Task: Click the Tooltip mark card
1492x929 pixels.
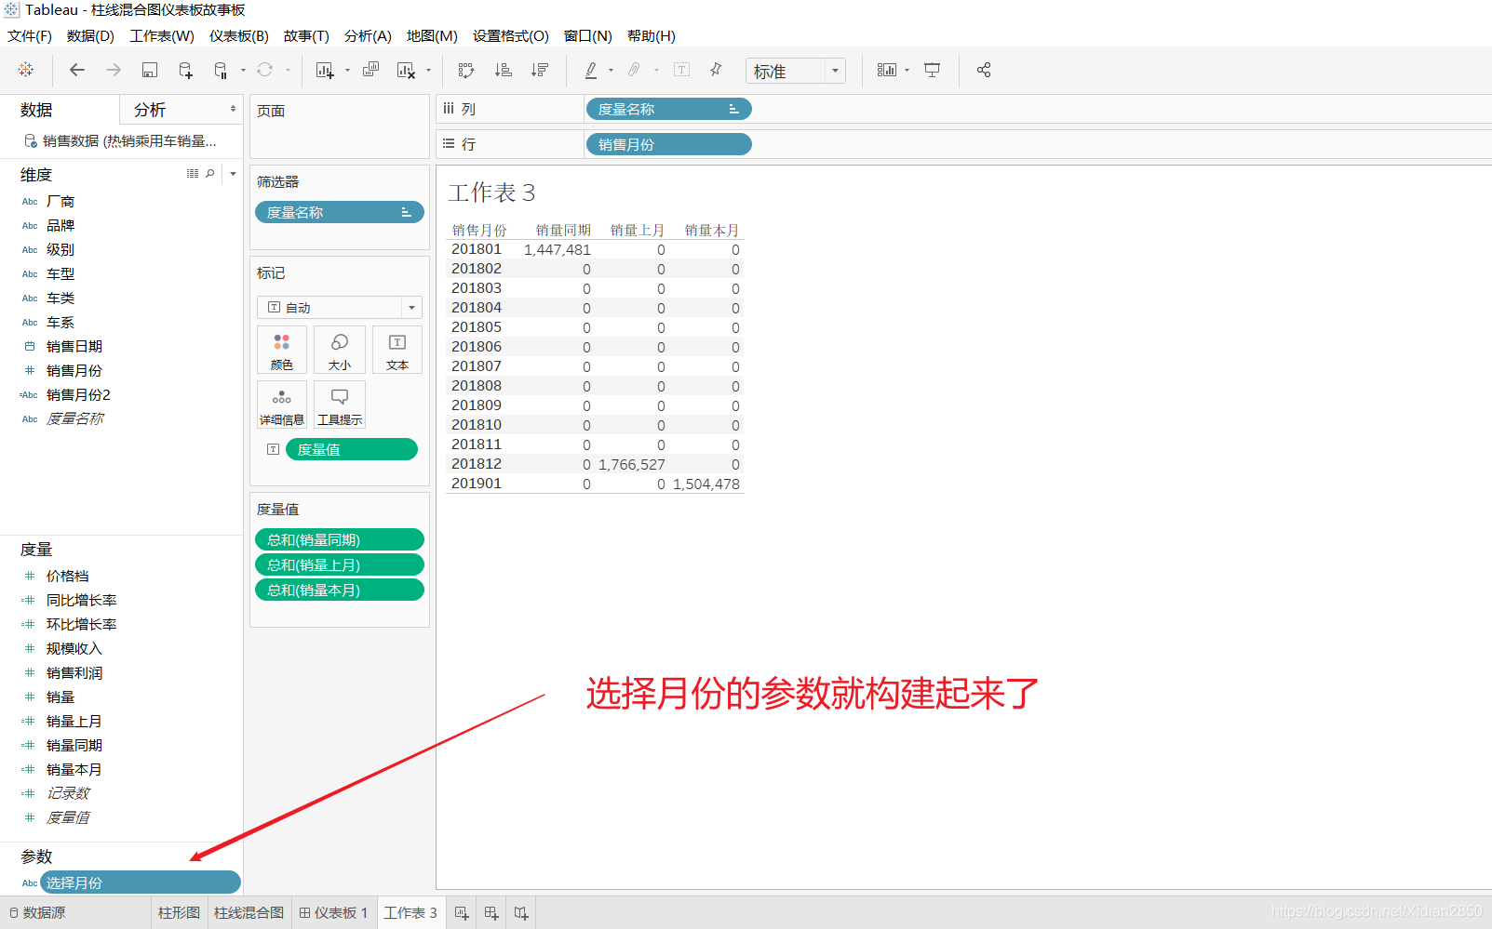Action: pyautogui.click(x=340, y=405)
